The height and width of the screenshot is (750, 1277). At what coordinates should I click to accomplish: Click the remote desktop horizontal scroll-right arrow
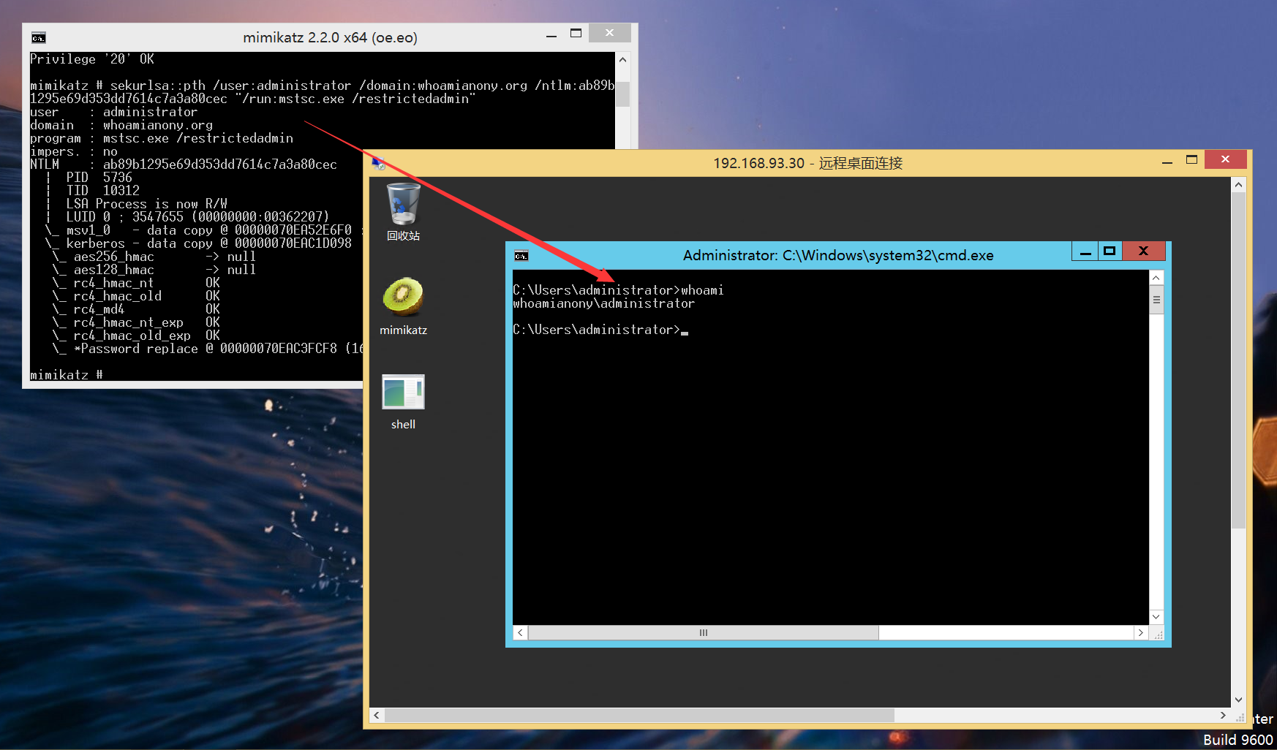[x=1223, y=716]
